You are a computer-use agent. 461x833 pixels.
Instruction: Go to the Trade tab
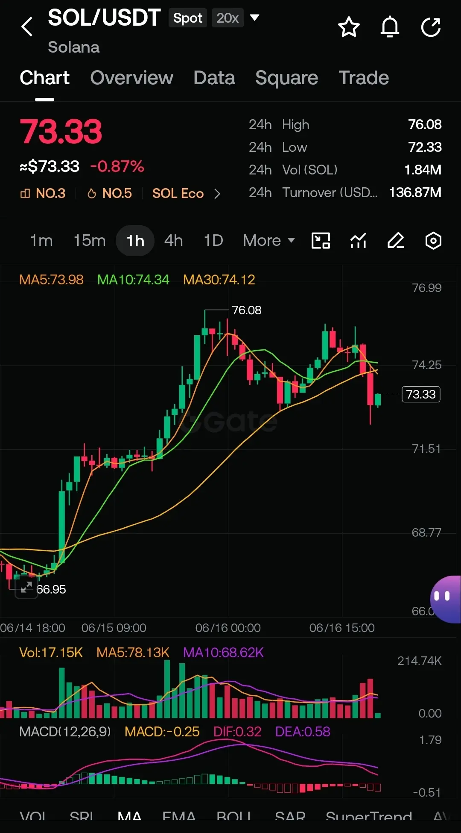click(x=364, y=78)
